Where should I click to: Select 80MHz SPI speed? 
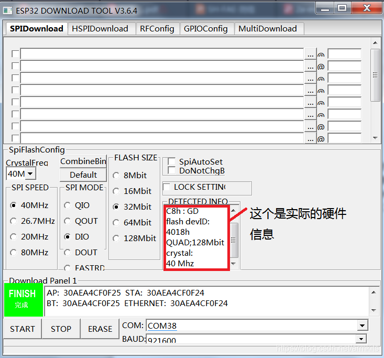tap(29, 253)
